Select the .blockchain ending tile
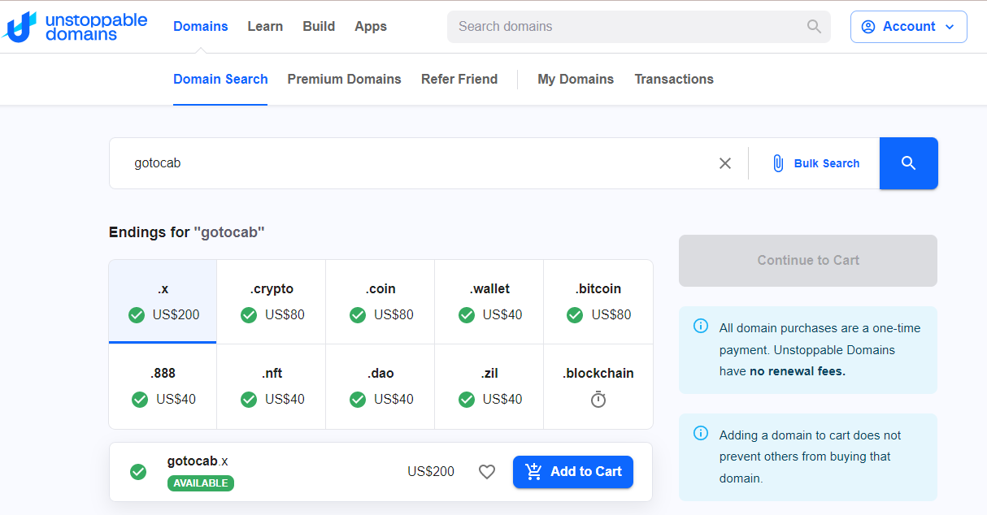The width and height of the screenshot is (987, 515). pyautogui.click(x=598, y=387)
